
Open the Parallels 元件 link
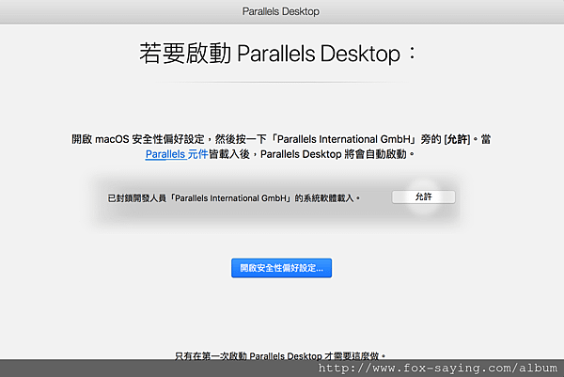tap(177, 154)
